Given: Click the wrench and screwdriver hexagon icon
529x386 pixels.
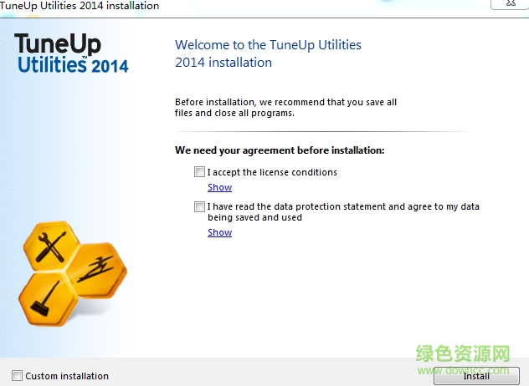Looking at the screenshot, I should pos(51,246).
